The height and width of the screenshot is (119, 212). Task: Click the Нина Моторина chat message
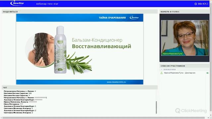point(14,104)
